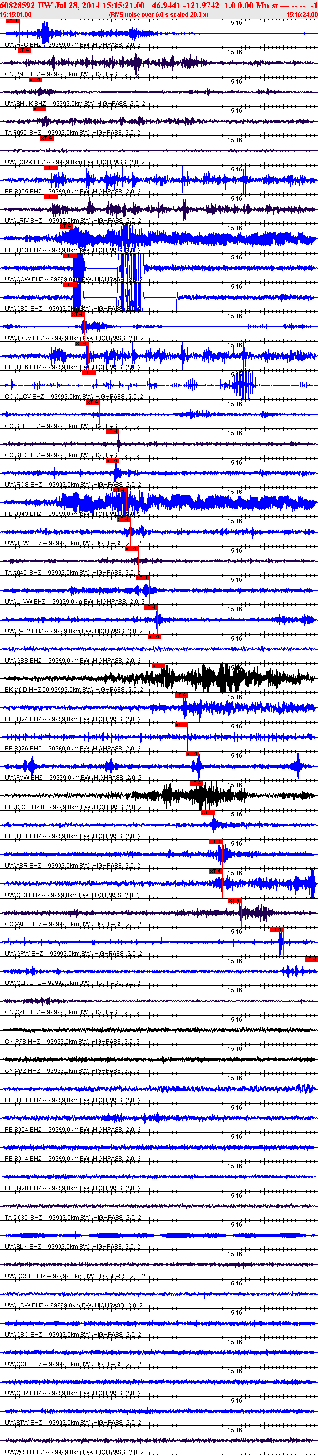Select the UW.JCW EHZ trace label

tap(73, 544)
